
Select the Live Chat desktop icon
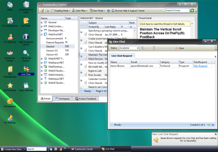(26, 71)
